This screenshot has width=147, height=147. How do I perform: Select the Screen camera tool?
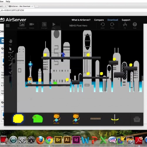point(32,26)
